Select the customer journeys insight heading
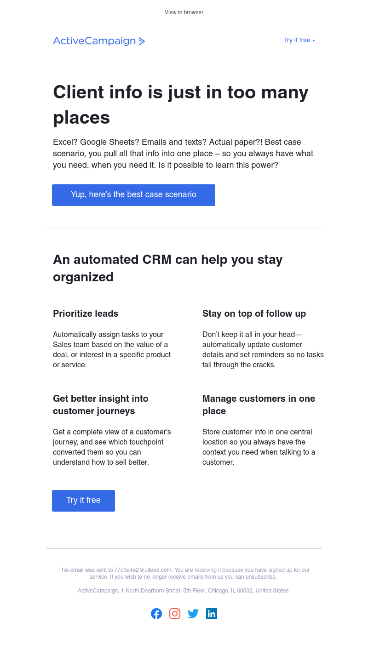 point(100,405)
